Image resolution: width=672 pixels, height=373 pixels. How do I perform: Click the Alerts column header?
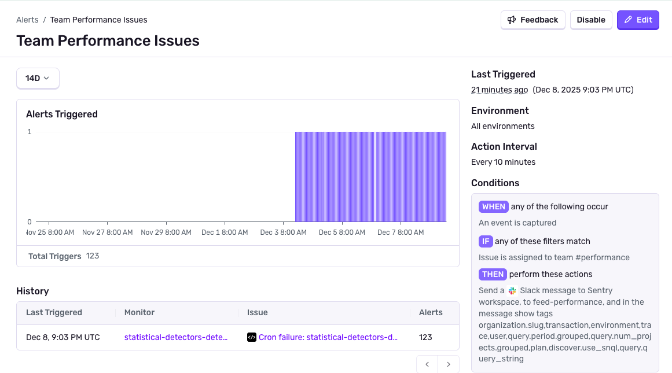[431, 312]
